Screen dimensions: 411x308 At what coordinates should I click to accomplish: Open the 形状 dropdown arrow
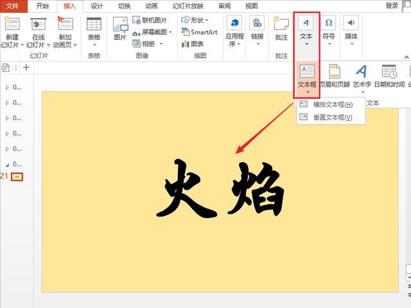click(207, 20)
